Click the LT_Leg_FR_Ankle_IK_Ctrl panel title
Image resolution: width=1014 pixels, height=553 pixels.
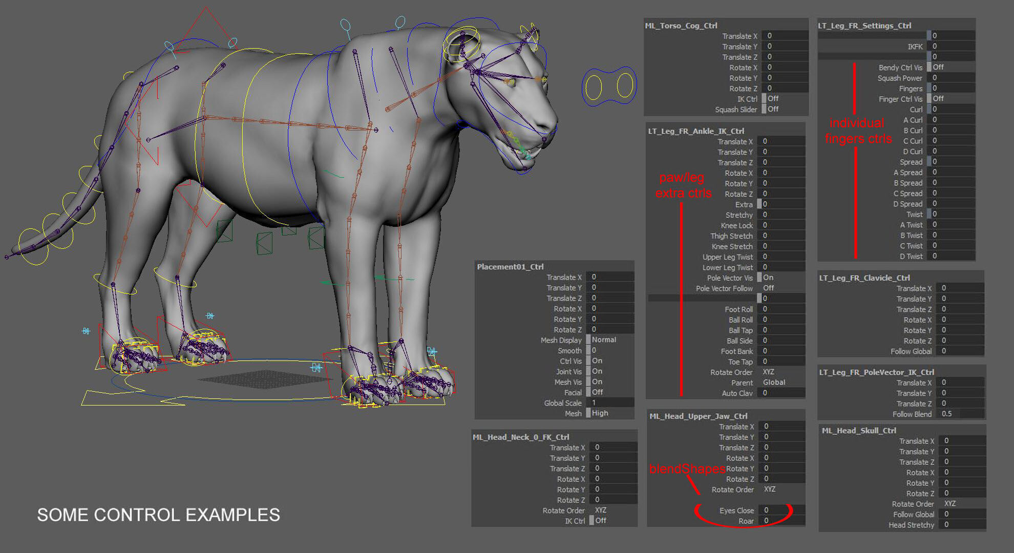[x=696, y=131]
